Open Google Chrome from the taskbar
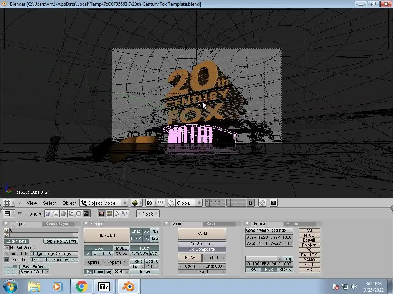 pyautogui.click(x=81, y=286)
